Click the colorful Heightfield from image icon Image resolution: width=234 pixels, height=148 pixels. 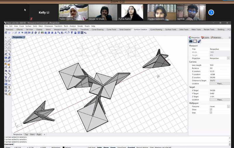click(x=42, y=33)
